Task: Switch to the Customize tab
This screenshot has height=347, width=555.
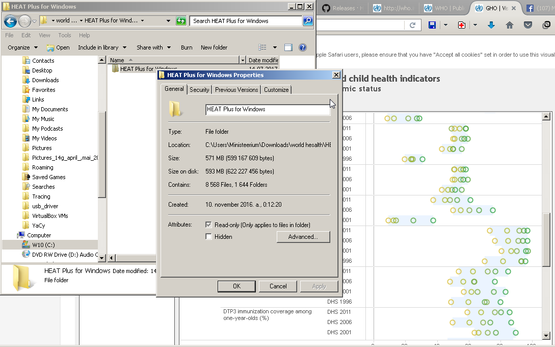Action: pos(276,90)
